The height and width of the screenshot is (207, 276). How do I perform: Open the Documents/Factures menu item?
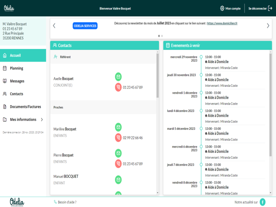pyautogui.click(x=23, y=107)
